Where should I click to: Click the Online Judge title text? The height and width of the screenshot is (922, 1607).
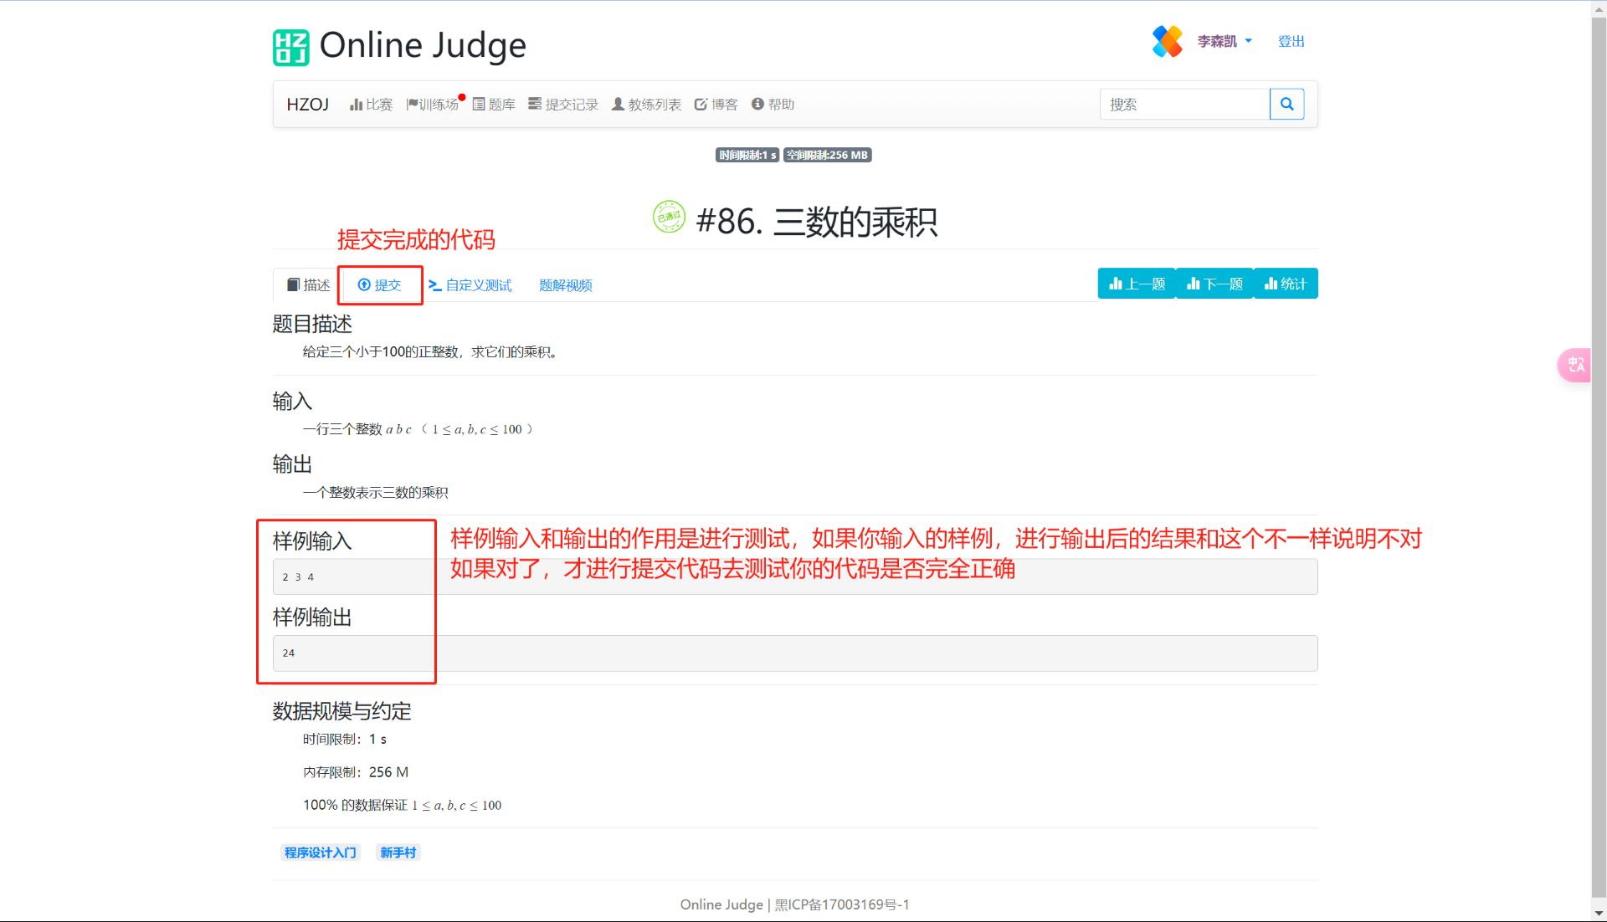click(423, 46)
